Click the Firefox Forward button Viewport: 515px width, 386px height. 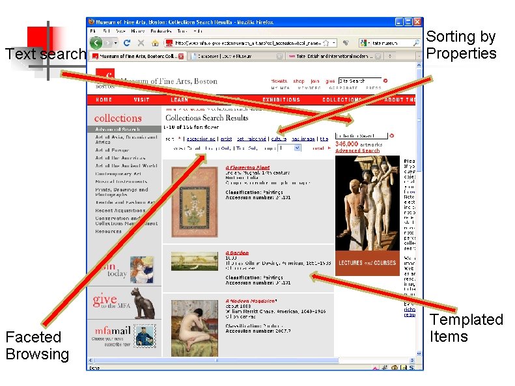[107, 43]
